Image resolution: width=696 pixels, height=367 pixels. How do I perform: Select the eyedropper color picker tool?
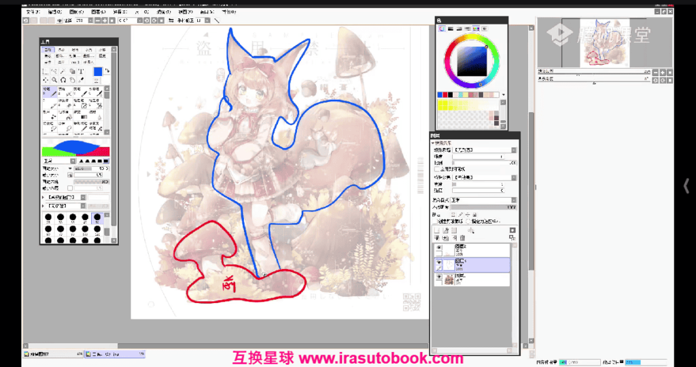81,80
